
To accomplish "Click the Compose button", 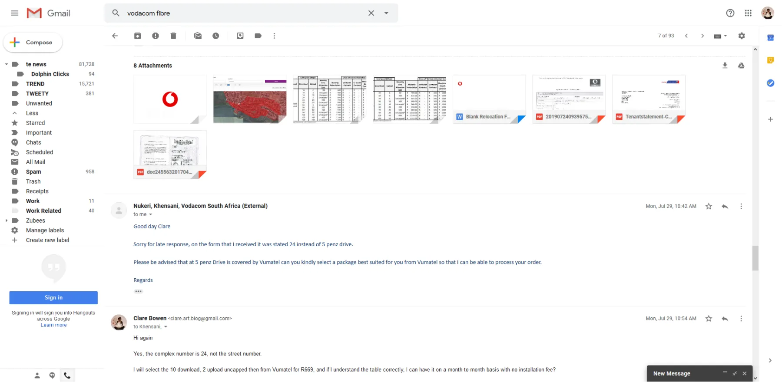I will [x=33, y=43].
